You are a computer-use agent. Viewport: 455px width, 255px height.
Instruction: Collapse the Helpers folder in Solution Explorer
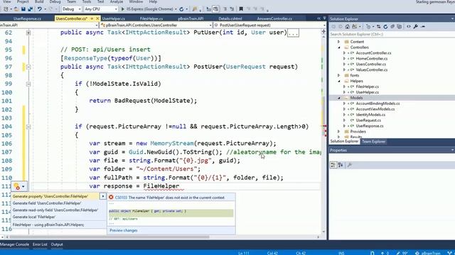click(338, 81)
